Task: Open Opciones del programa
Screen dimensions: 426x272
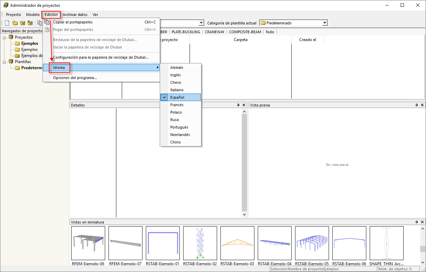Action: click(x=101, y=78)
